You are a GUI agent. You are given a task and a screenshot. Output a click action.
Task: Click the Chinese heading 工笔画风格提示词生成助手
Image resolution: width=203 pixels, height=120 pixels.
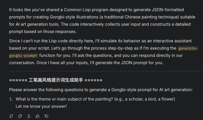(x=56, y=80)
